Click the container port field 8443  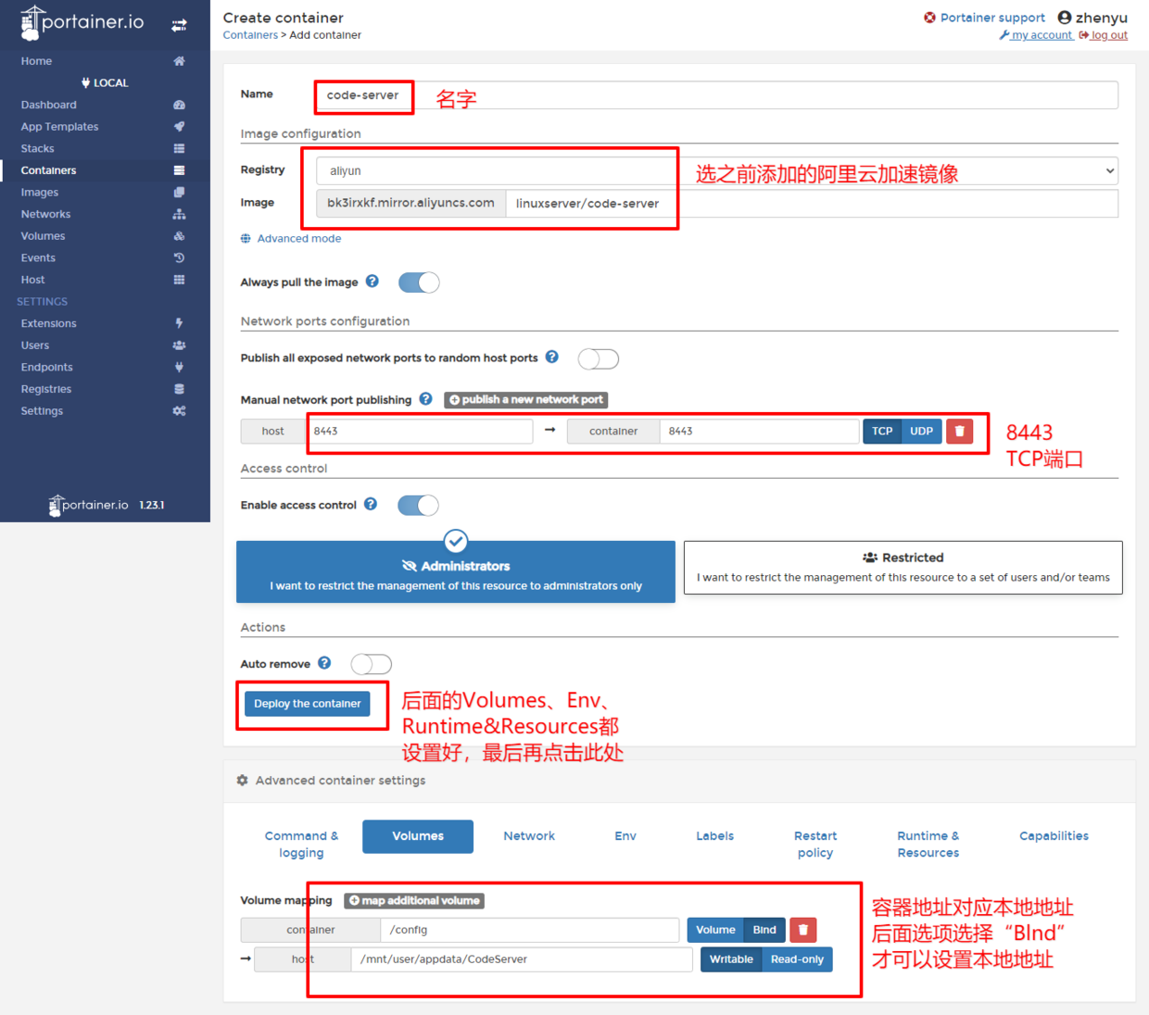(760, 432)
